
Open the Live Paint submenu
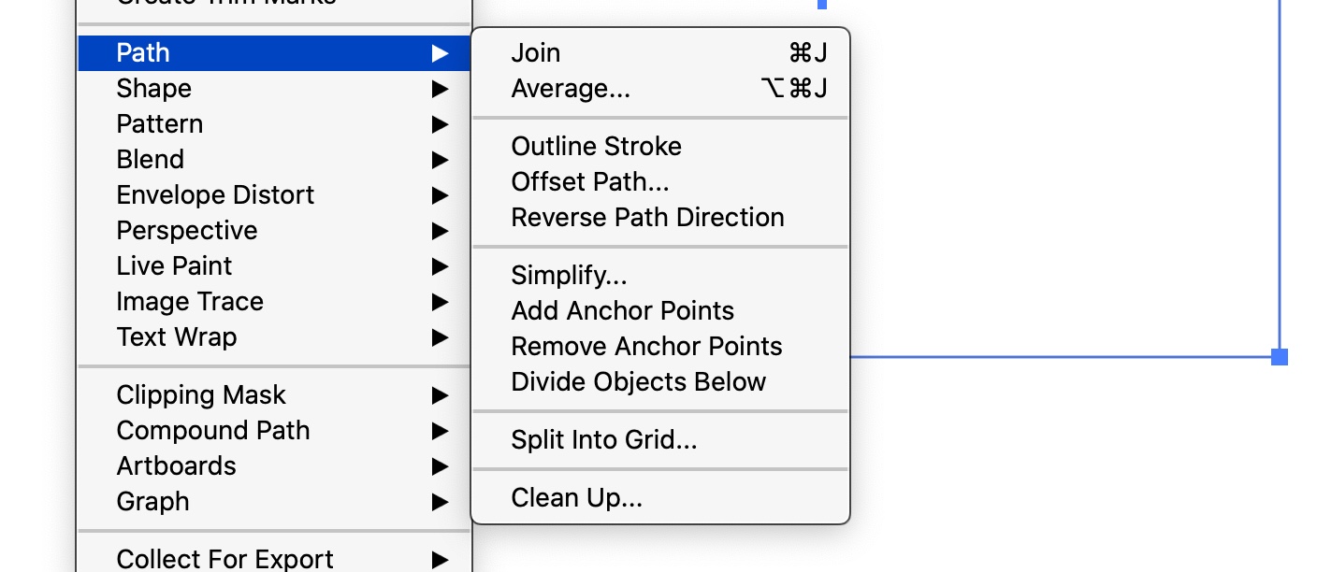[x=274, y=266]
